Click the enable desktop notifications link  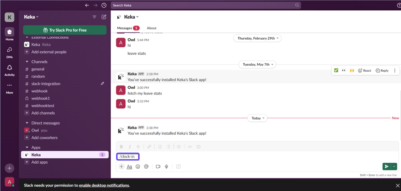(104, 185)
